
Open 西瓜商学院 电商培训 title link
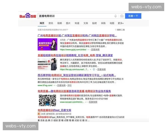click(x=77, y=75)
